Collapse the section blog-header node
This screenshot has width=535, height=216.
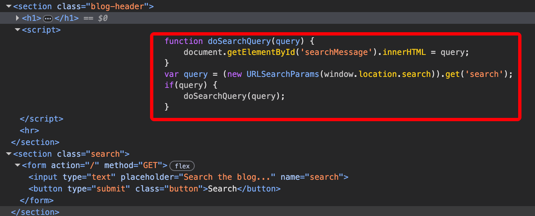tap(8, 7)
